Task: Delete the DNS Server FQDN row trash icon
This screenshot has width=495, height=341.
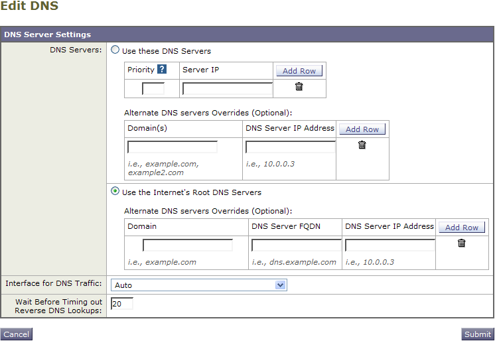Action: click(461, 243)
